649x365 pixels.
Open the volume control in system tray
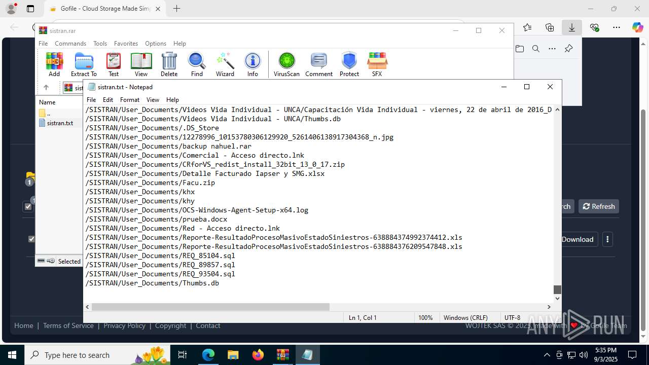(584, 355)
